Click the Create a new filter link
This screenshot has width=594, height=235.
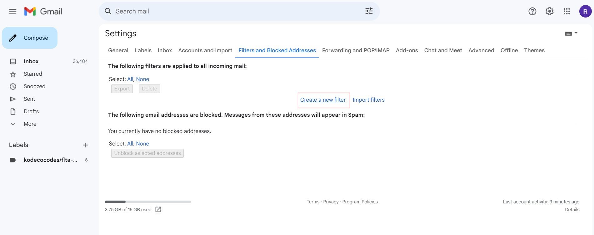(x=323, y=100)
